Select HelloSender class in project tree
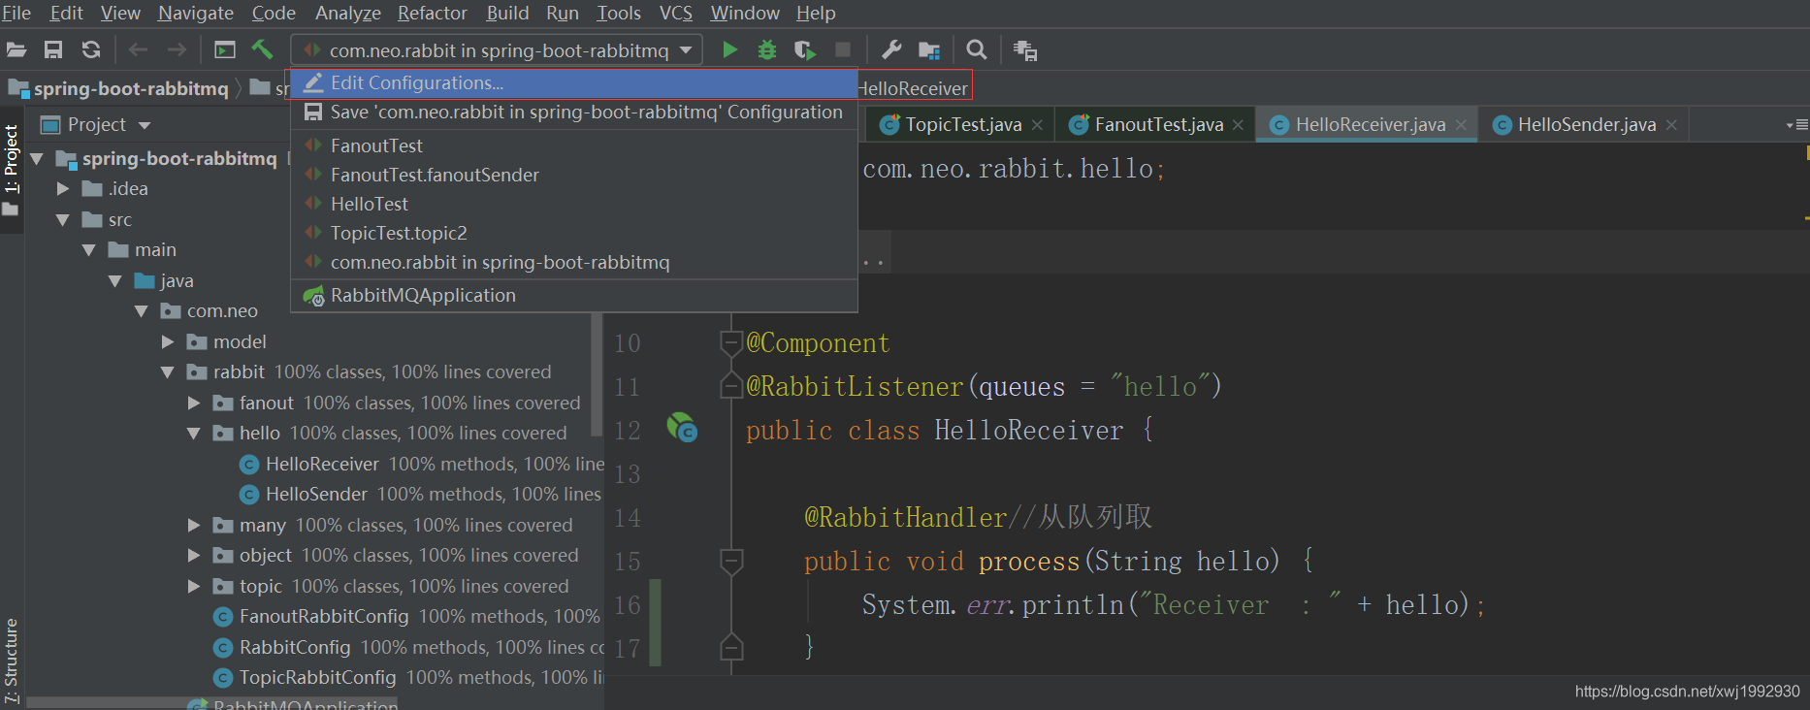The width and height of the screenshot is (1810, 710). 316,494
